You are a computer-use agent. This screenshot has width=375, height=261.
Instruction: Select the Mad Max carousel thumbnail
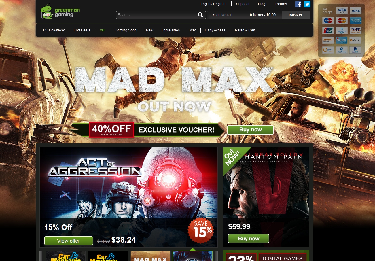150,256
